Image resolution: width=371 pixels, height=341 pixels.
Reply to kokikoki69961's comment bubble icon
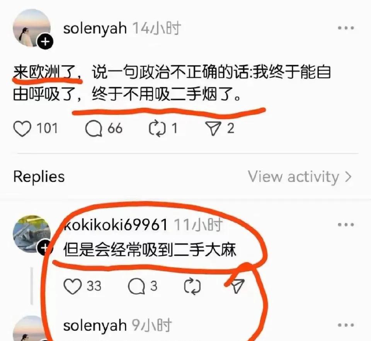(136, 286)
